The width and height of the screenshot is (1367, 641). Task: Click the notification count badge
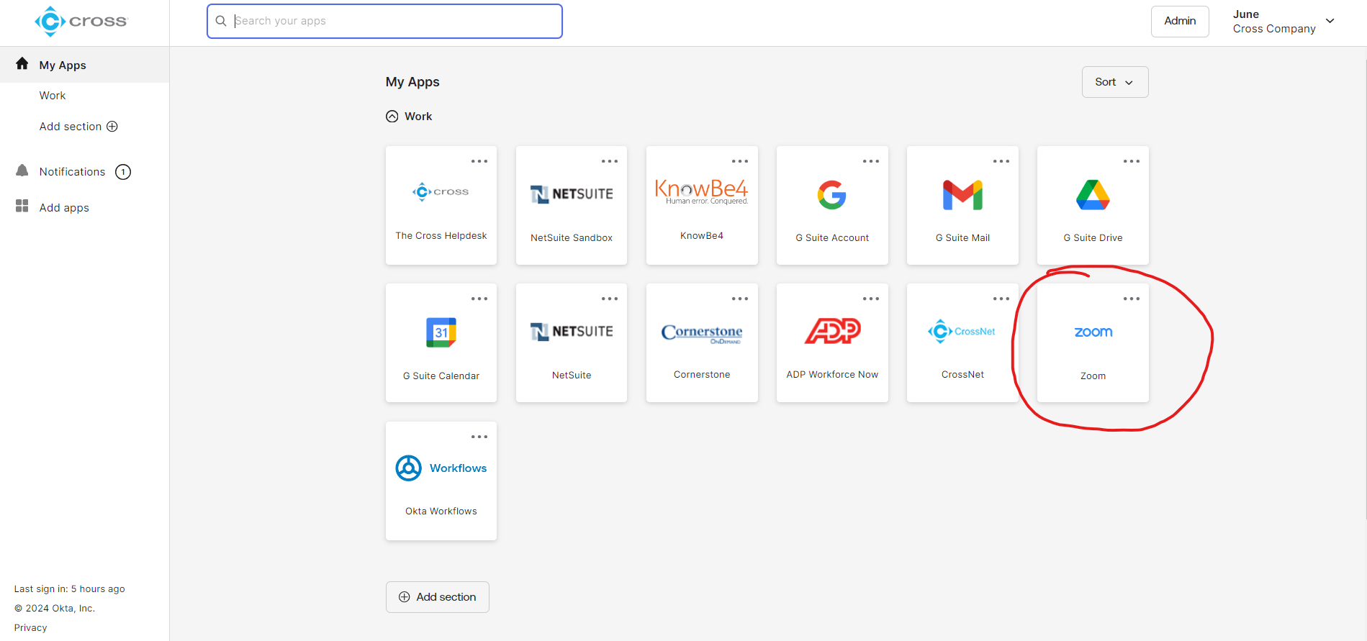(123, 172)
